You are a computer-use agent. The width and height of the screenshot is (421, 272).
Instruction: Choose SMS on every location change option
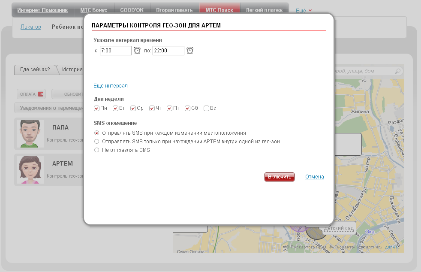96,133
